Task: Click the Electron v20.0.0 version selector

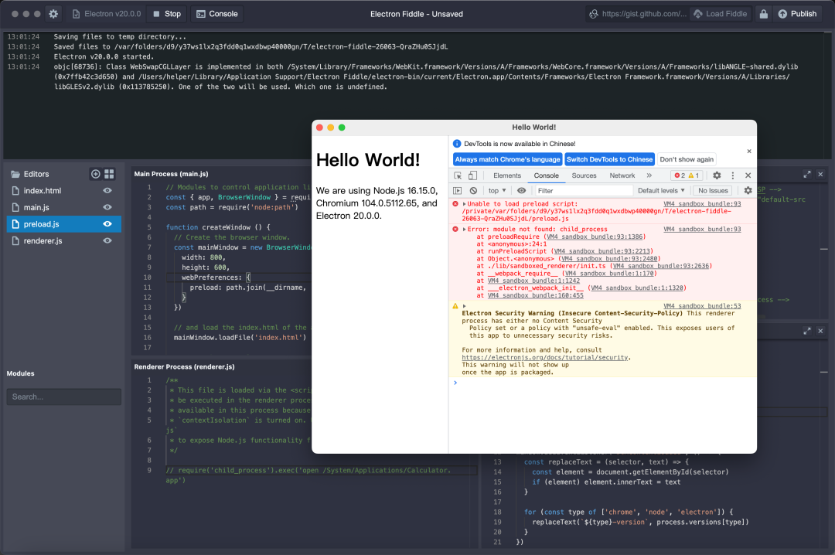Action: click(x=107, y=14)
